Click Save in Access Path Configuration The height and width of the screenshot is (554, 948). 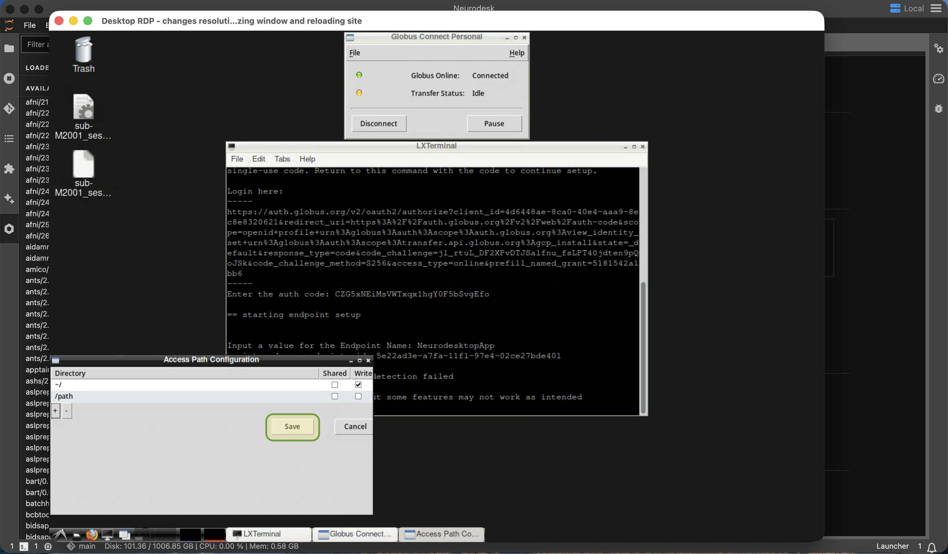292,426
